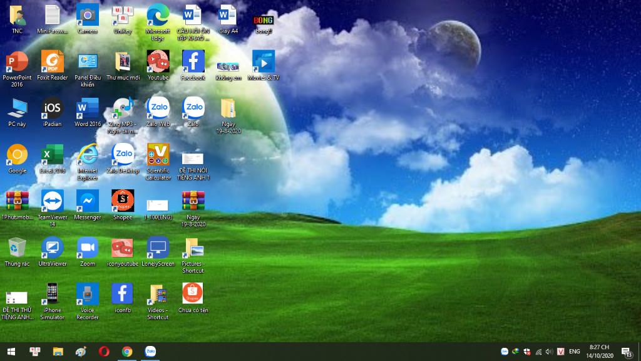Switch to Chrome on the taskbar
This screenshot has height=361, width=641.
tap(127, 352)
